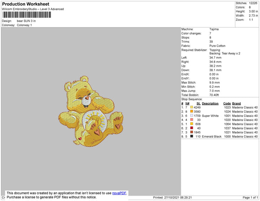This screenshot has width=260, height=201.
Task: Select the stitch count value 12226
Action: coord(253,3)
